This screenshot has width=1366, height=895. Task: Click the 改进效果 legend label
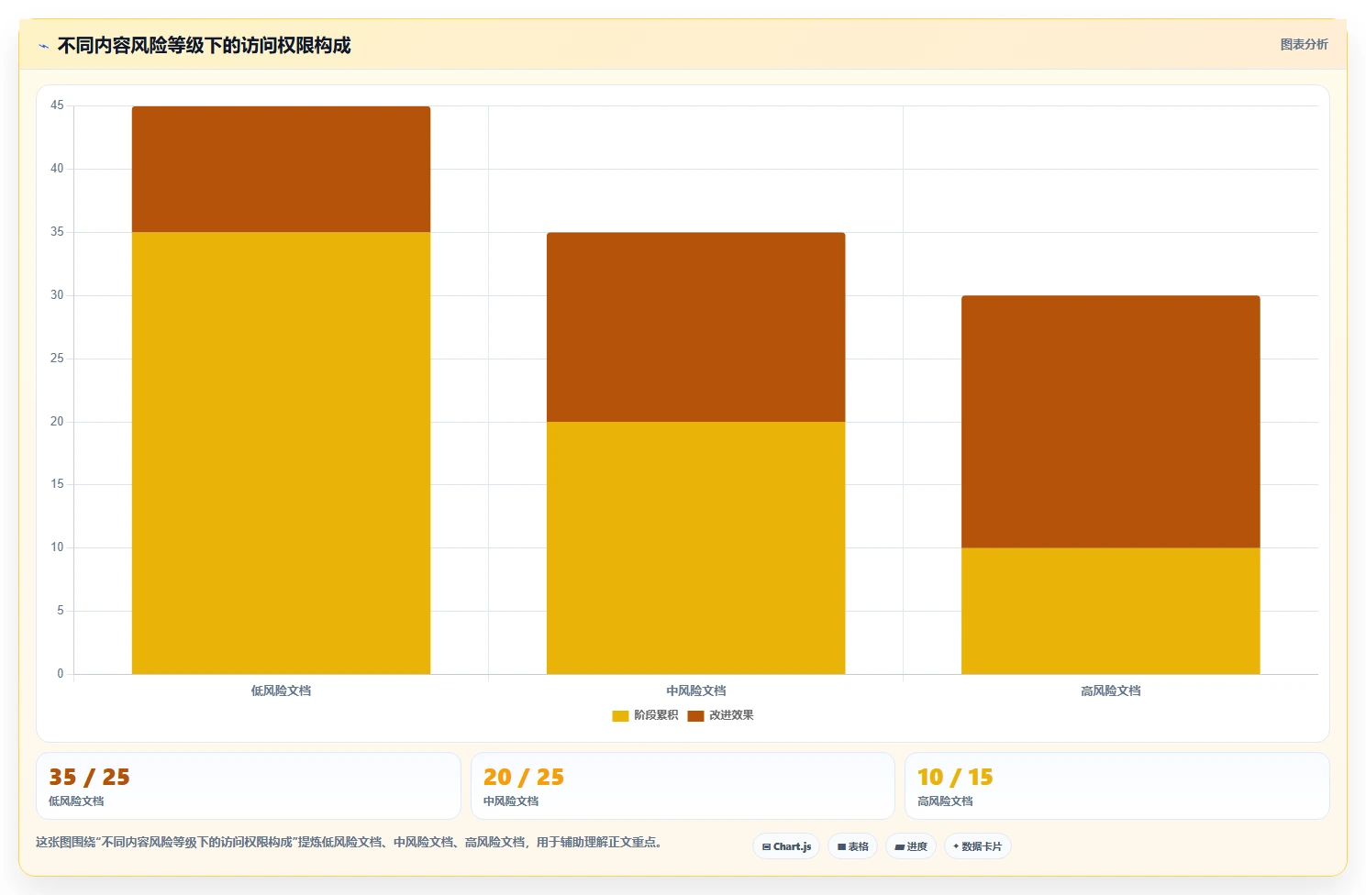[x=731, y=715]
